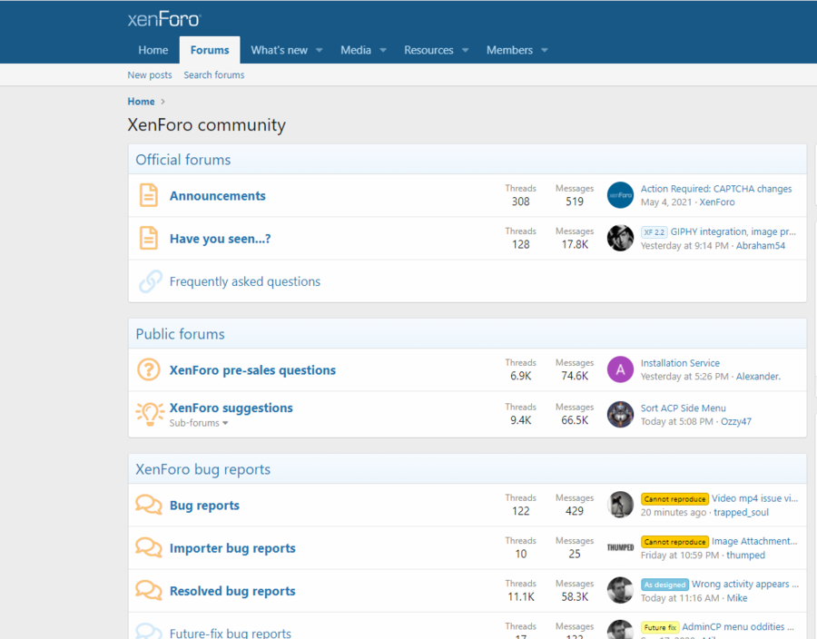Click the New posts sub-navigation link
This screenshot has width=817, height=639.
click(x=150, y=75)
